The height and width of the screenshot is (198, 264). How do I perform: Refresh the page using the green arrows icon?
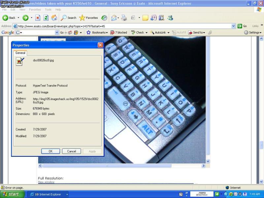[x=46, y=18]
